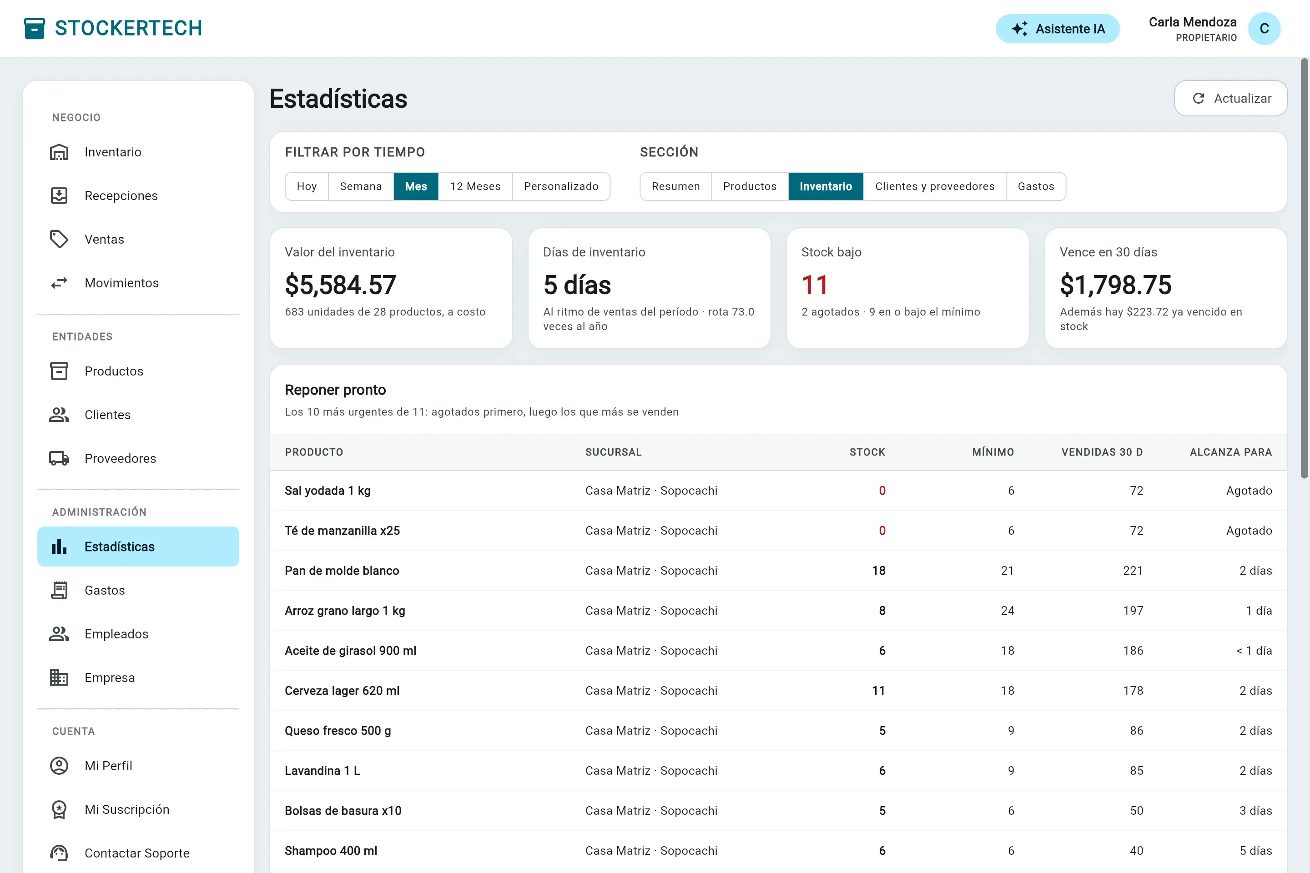Open the Asistente IA assistant
This screenshot has width=1310, height=873.
[x=1058, y=28]
